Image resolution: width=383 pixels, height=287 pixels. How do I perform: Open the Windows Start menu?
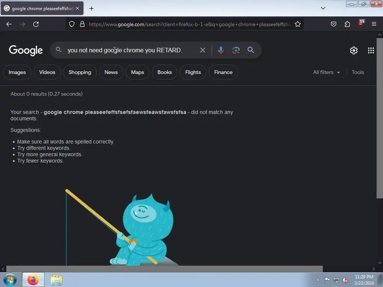tap(10, 280)
